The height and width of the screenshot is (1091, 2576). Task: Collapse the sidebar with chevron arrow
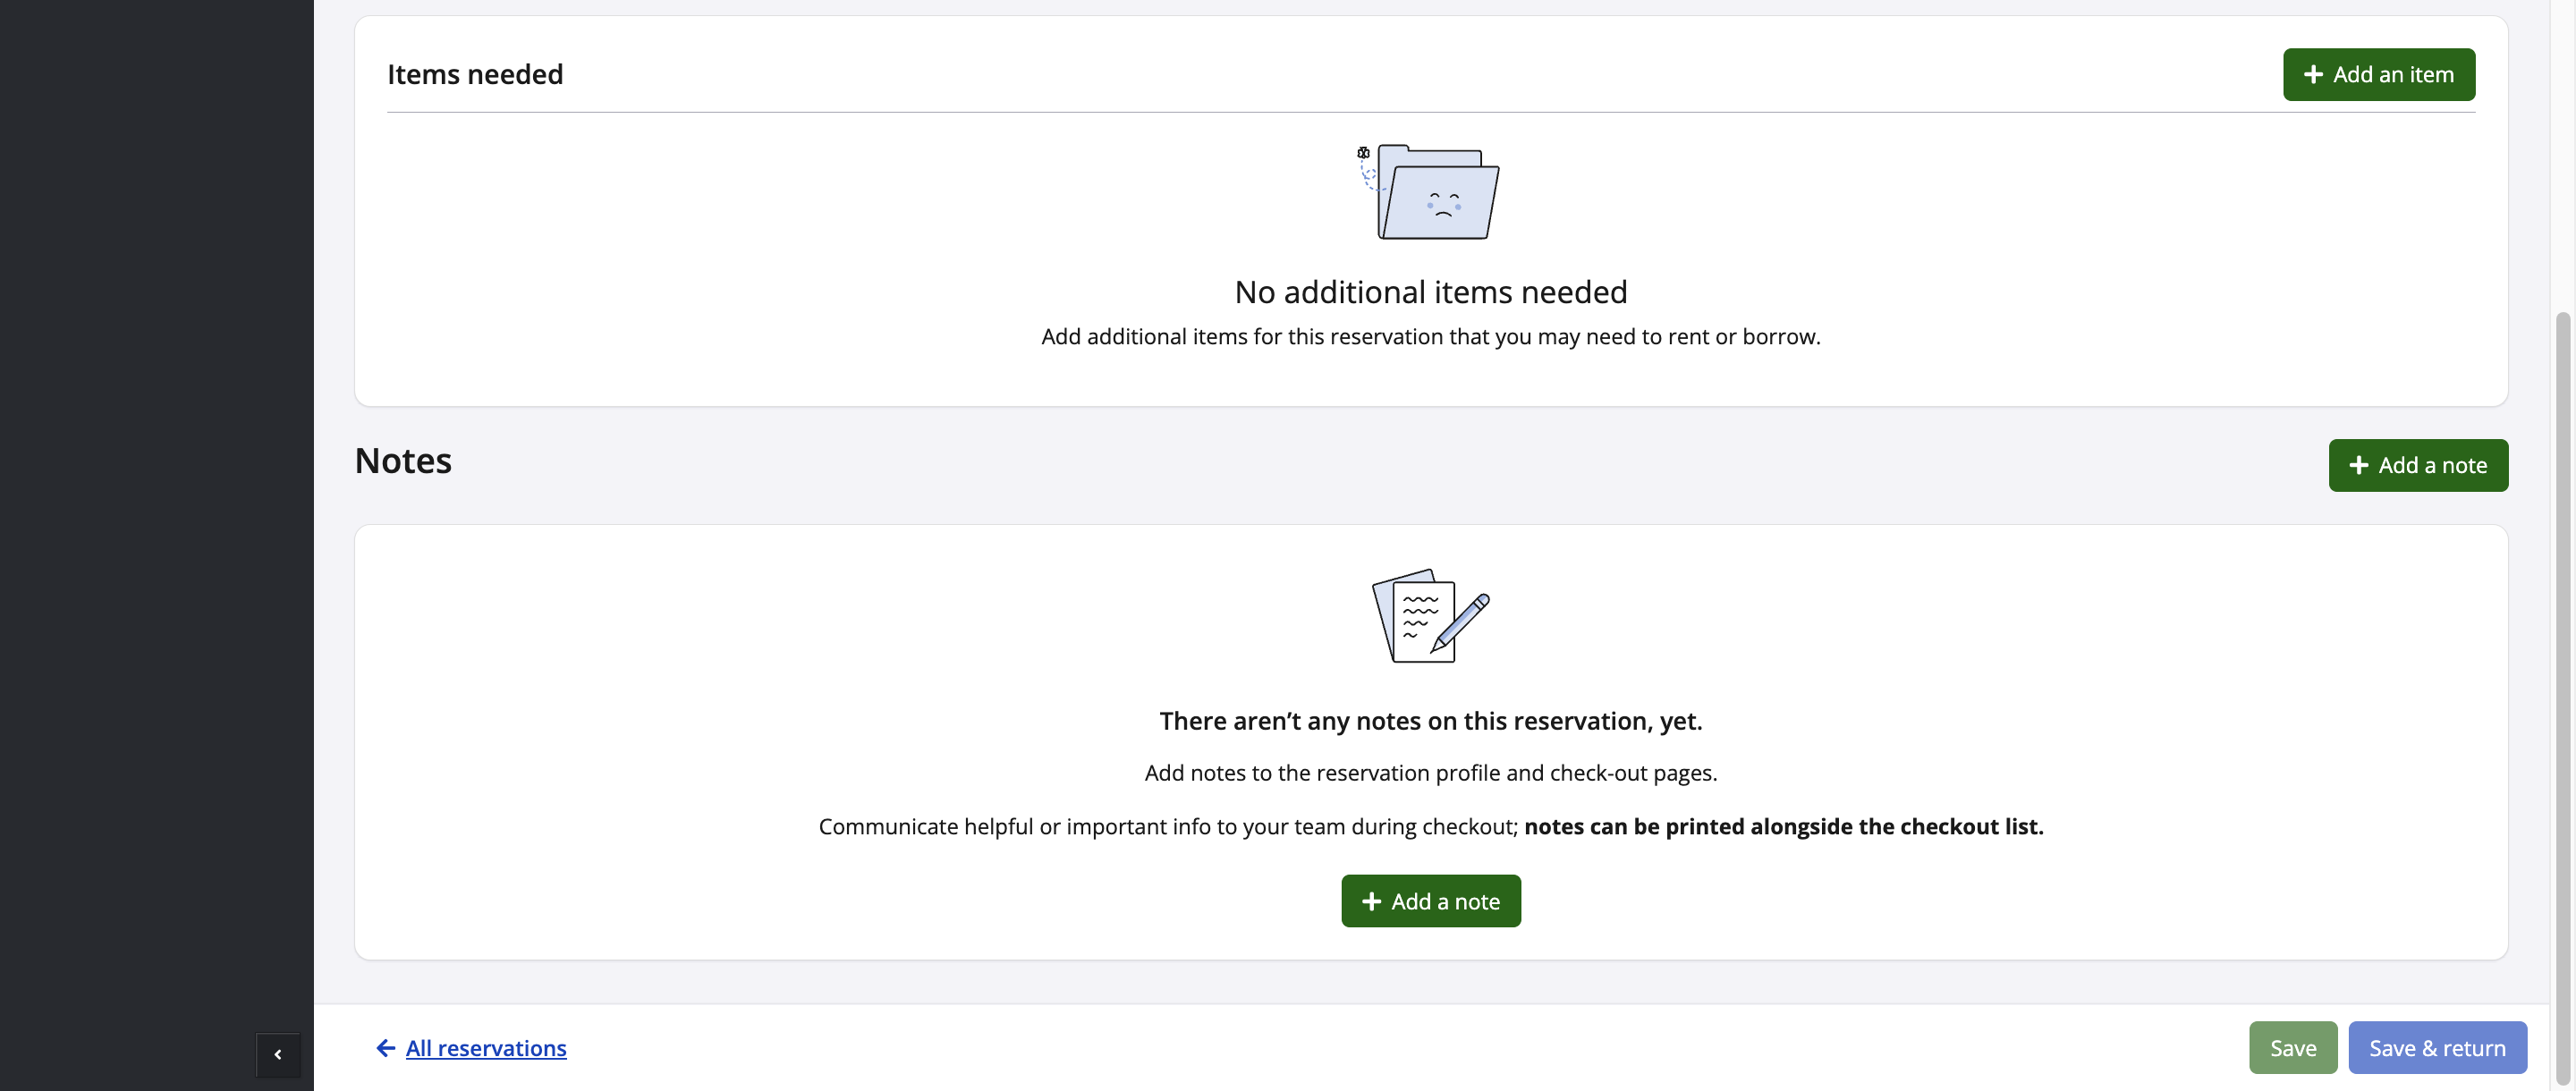278,1054
